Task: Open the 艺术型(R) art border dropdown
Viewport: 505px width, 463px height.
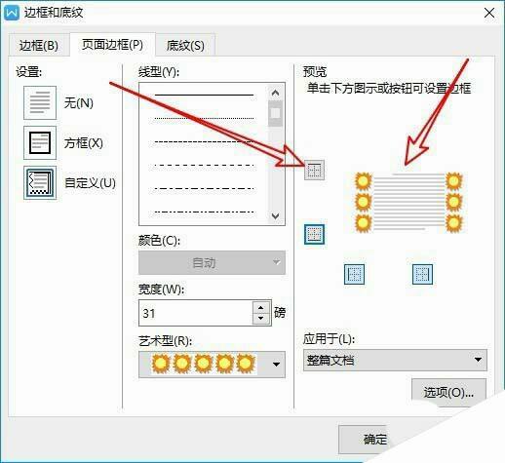Action: (x=212, y=364)
